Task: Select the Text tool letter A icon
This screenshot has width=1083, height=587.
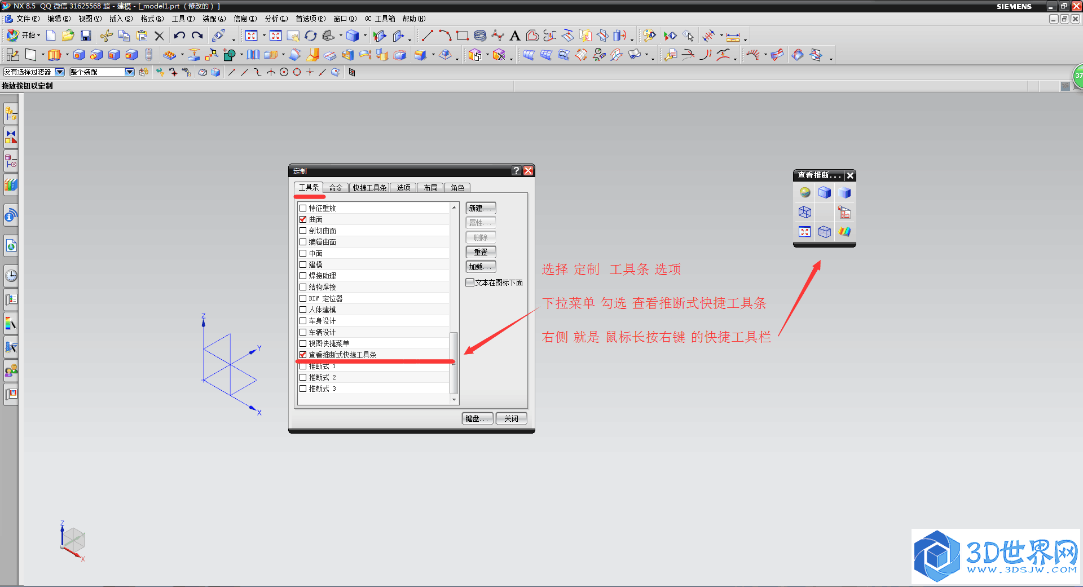Action: 514,36
